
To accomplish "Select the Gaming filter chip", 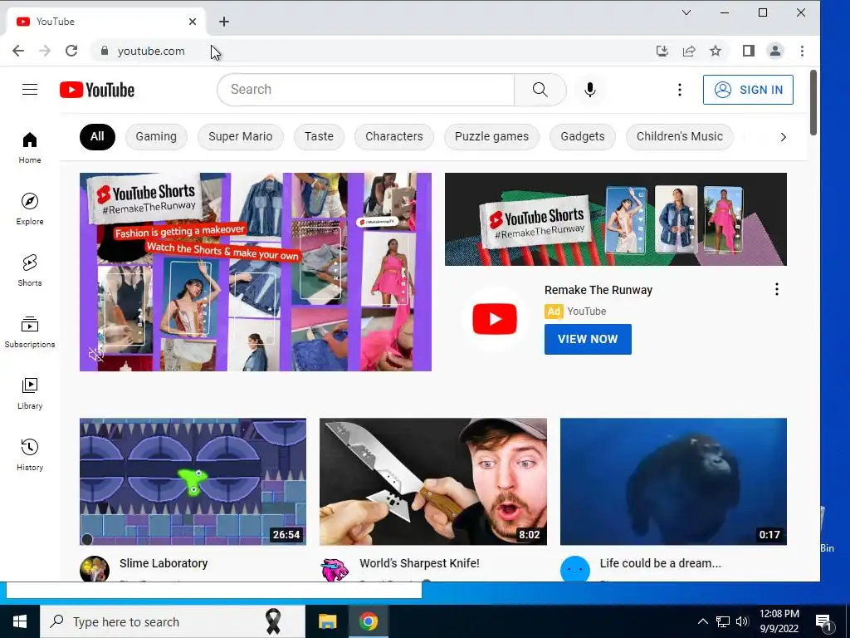I will point(156,137).
